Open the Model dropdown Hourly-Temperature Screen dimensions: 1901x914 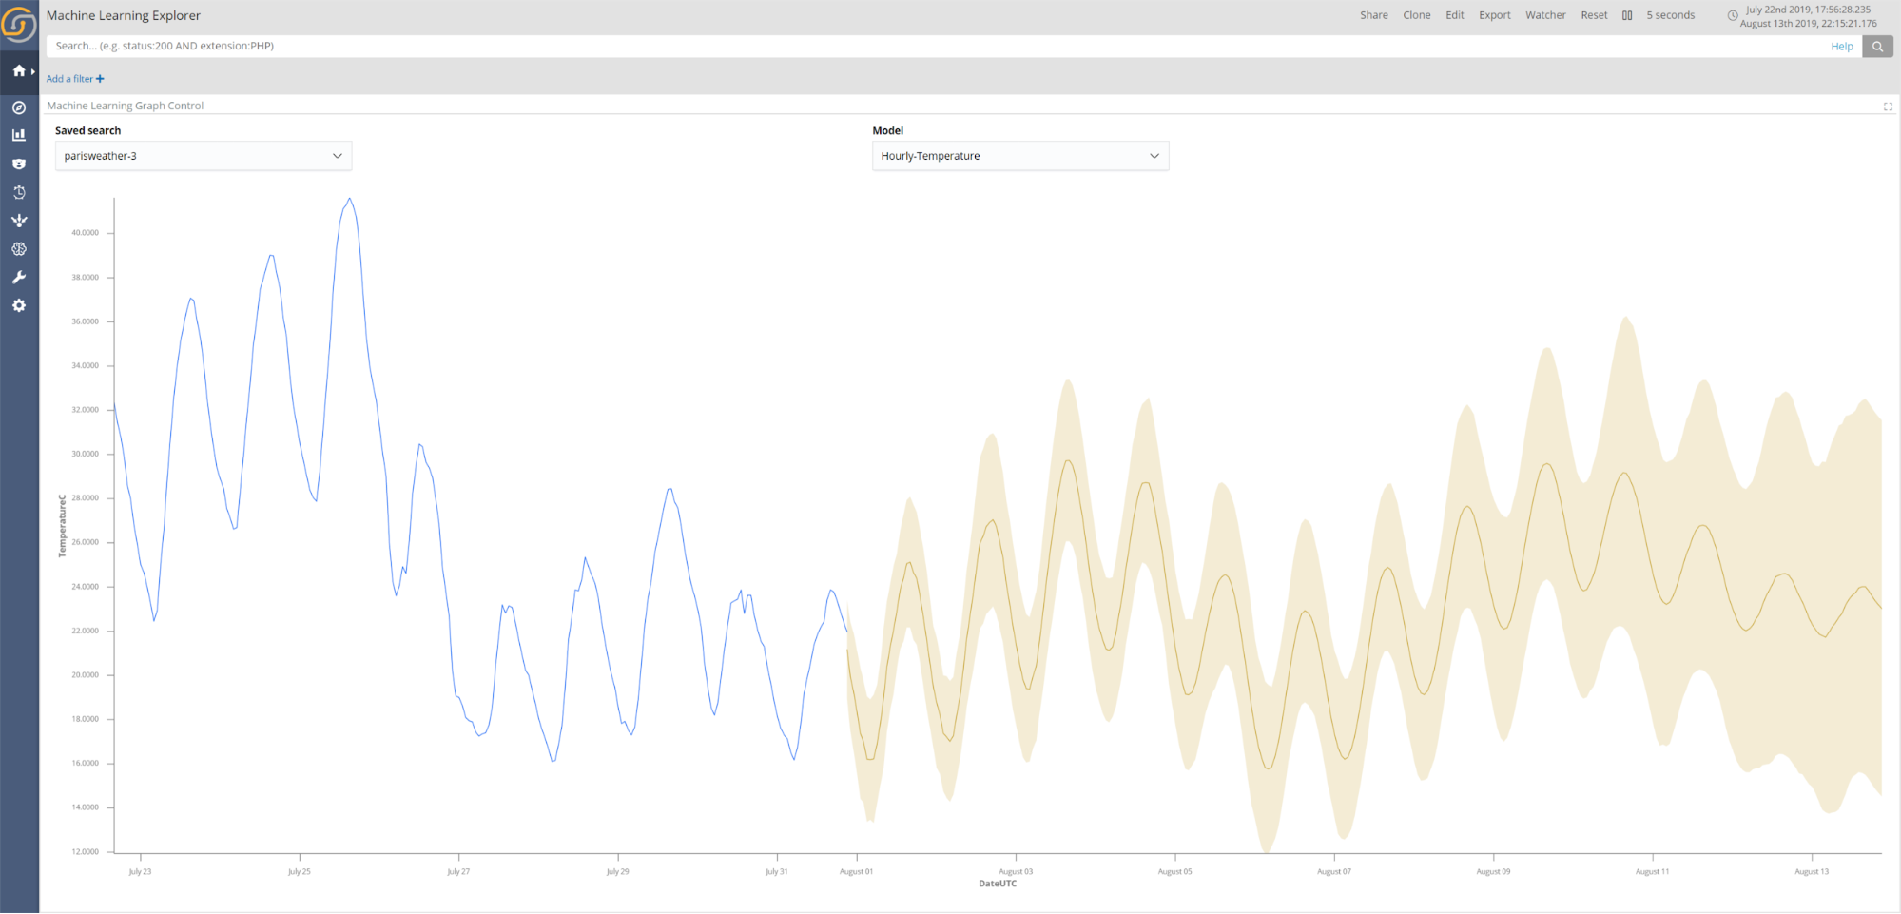1020,156
